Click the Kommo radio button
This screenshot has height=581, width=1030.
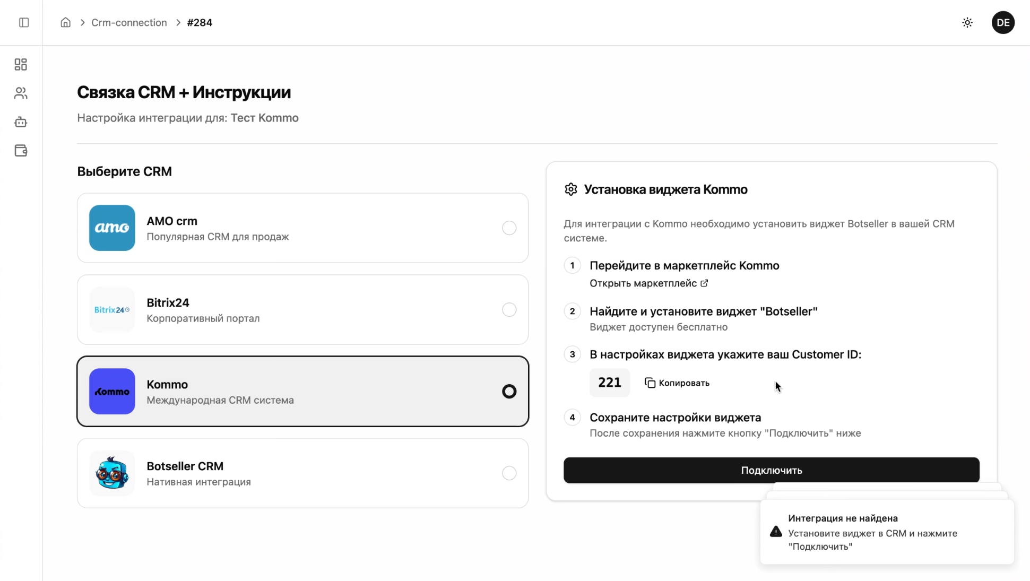click(509, 391)
